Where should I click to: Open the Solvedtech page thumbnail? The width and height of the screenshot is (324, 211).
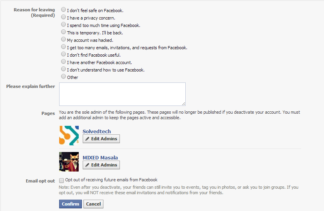tap(69, 136)
